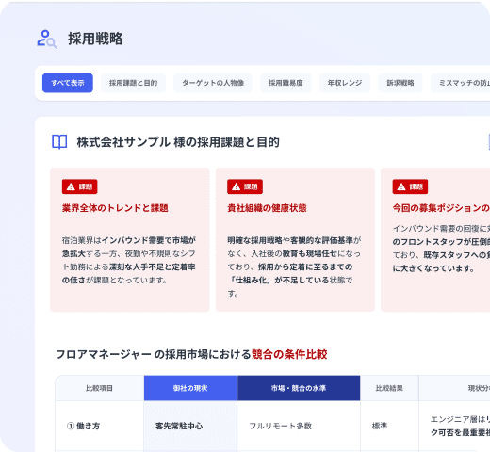Click the 御社の現状 column header
The image size is (490, 452).
pyautogui.click(x=190, y=388)
